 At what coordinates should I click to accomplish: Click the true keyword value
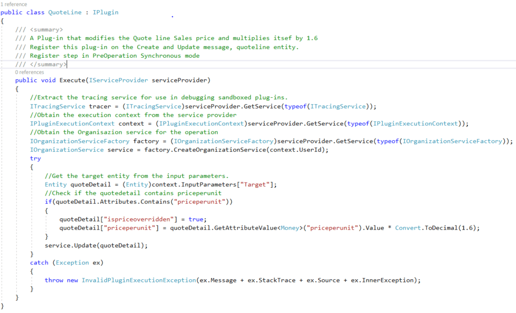pos(196,219)
